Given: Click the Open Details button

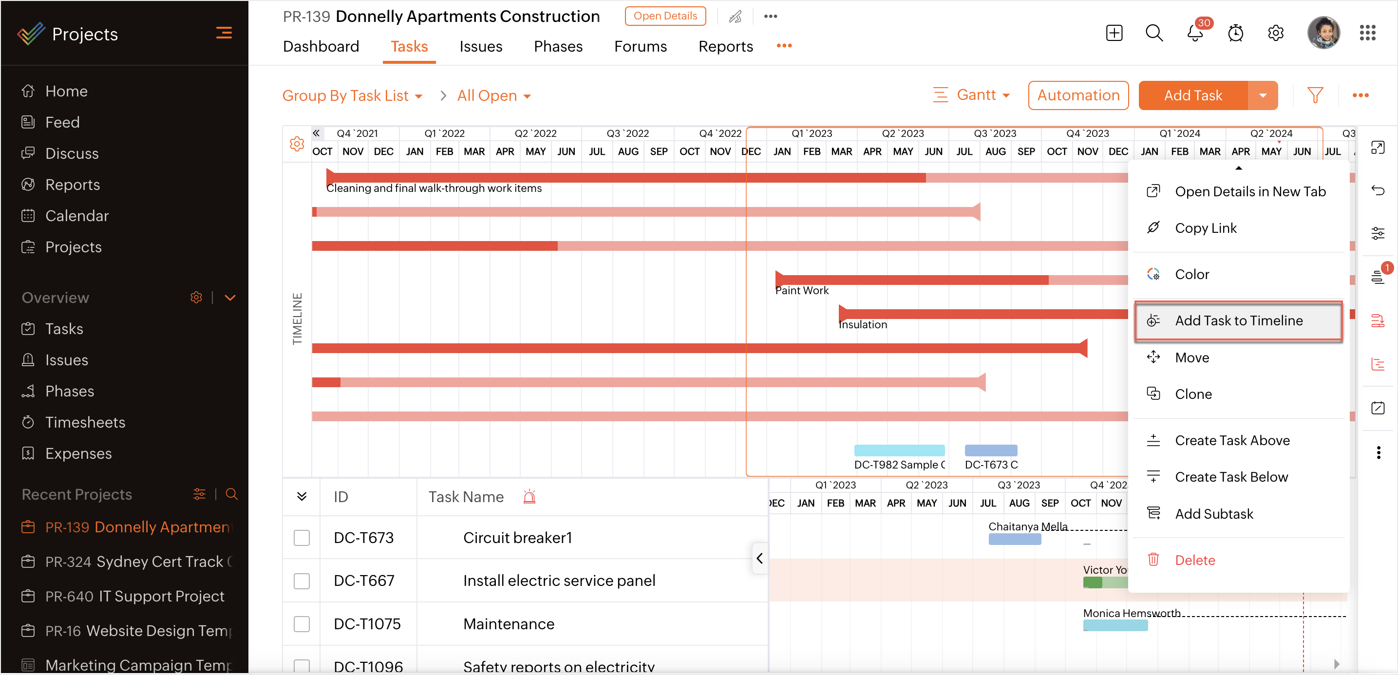Looking at the screenshot, I should pyautogui.click(x=665, y=16).
